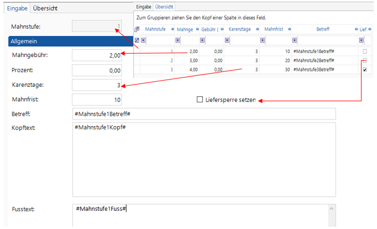Viewport: 377px width, 229px height.
Task: Toggle the Lief checkbox for Mahnstufe 1 row
Action: [x=364, y=51]
